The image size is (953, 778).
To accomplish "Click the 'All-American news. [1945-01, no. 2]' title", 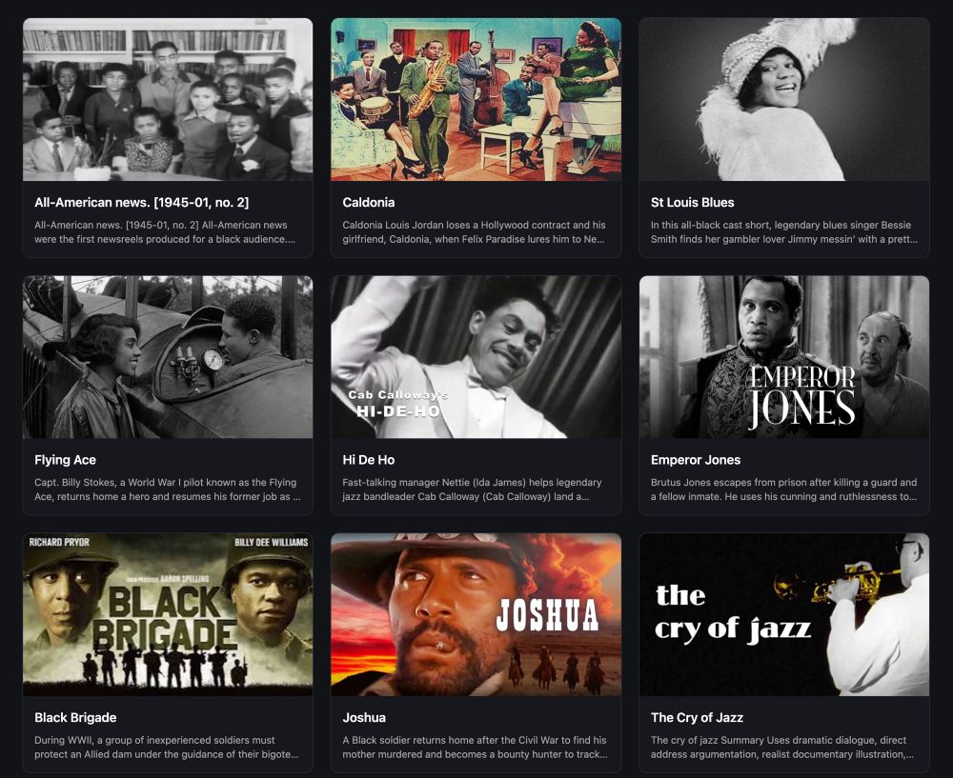I will pos(142,202).
